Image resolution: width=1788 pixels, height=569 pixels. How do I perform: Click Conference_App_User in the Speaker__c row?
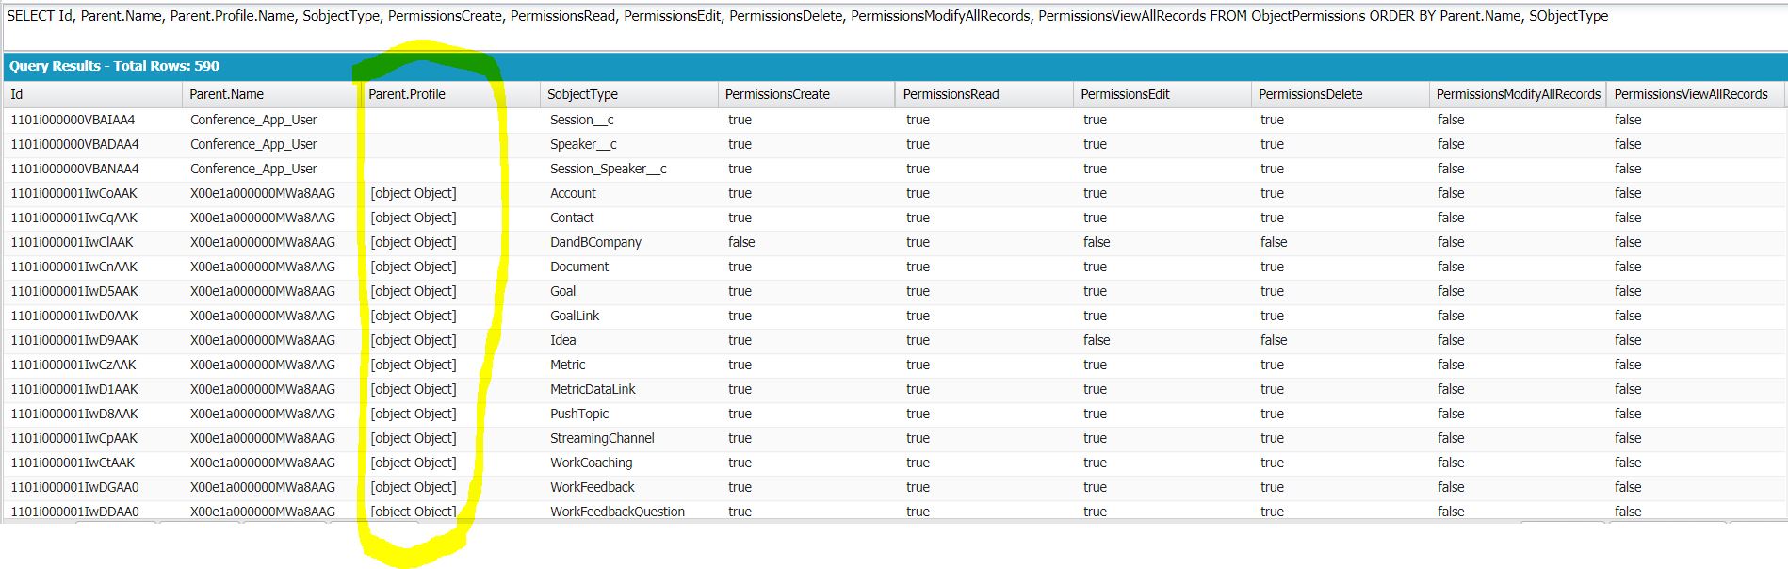pyautogui.click(x=253, y=144)
